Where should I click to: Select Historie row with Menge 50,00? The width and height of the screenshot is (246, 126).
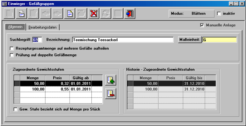(172, 84)
